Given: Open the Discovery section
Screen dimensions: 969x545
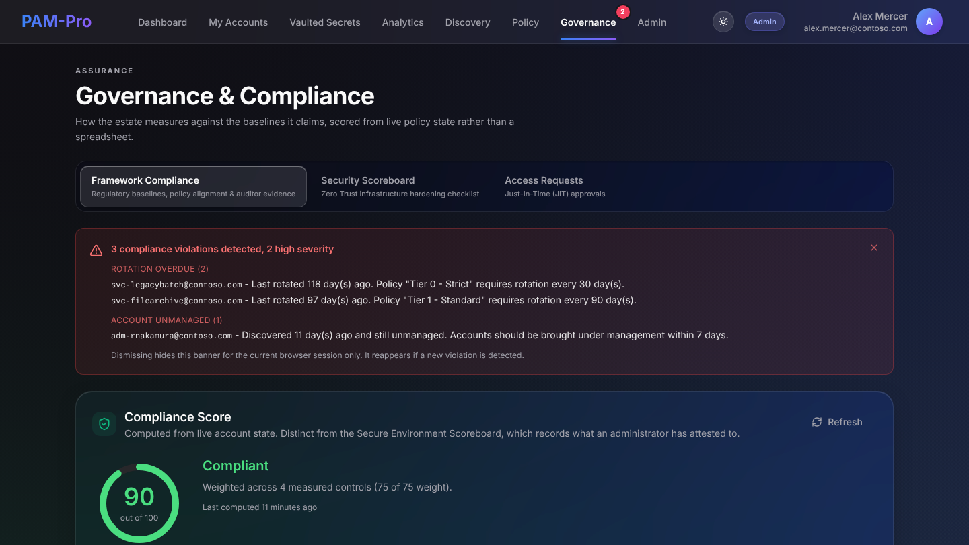Looking at the screenshot, I should 468,22.
